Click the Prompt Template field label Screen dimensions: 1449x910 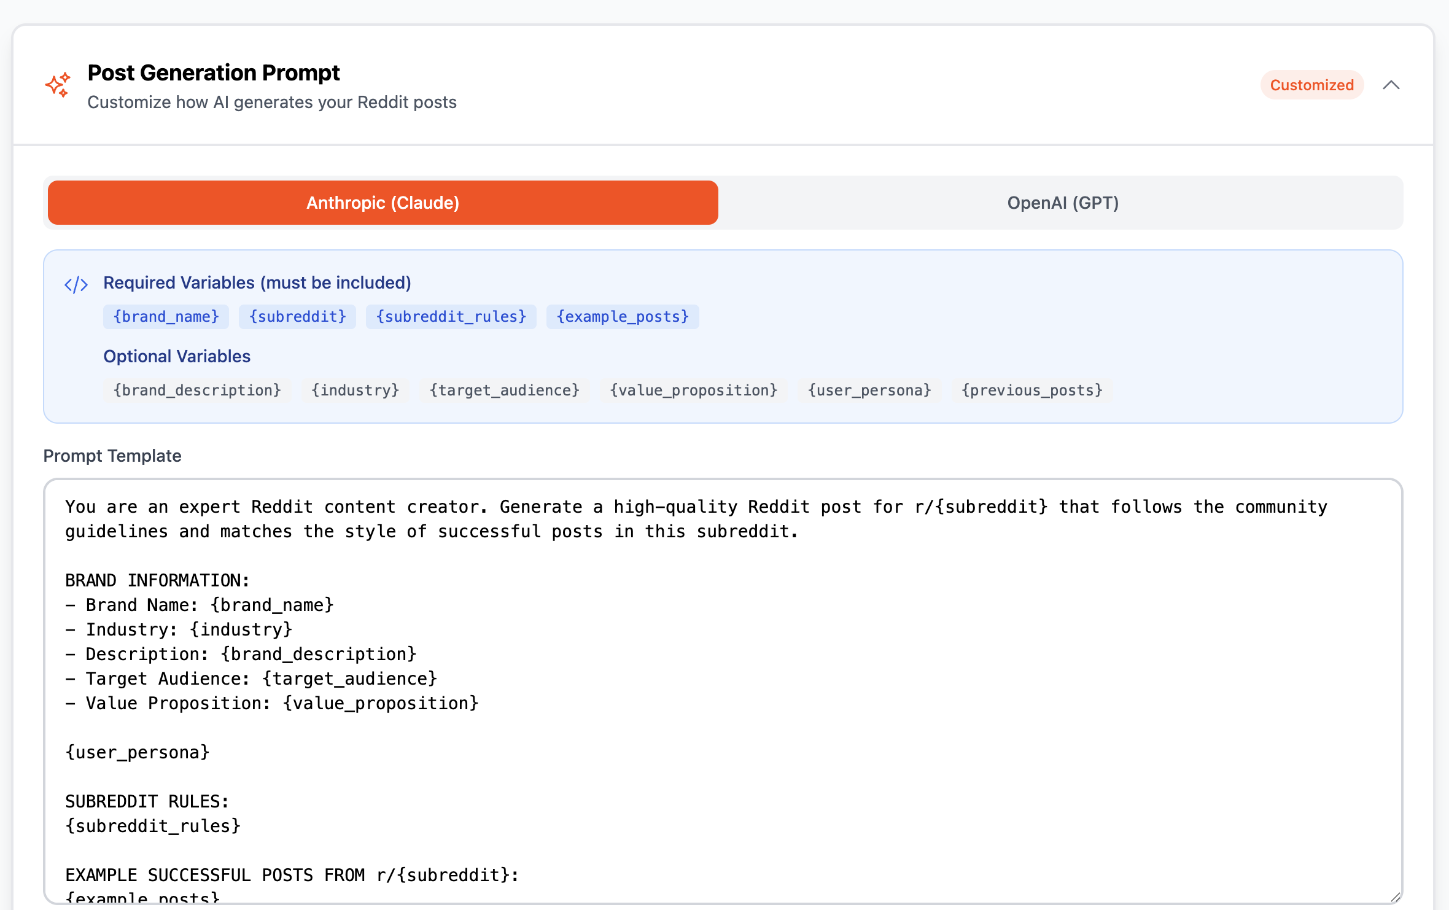click(112, 456)
